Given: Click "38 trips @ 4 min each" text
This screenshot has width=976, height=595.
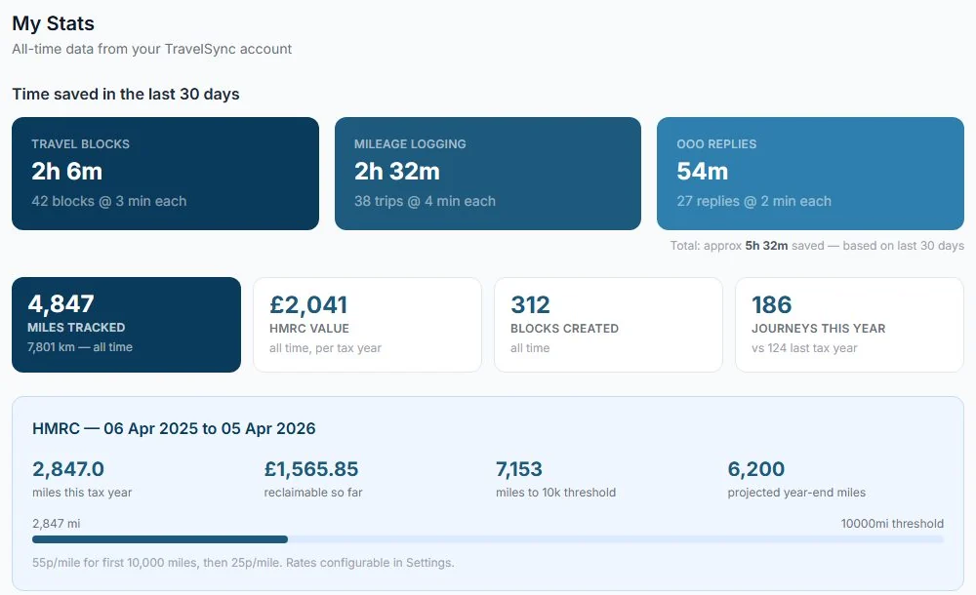Looking at the screenshot, I should [x=426, y=201].
